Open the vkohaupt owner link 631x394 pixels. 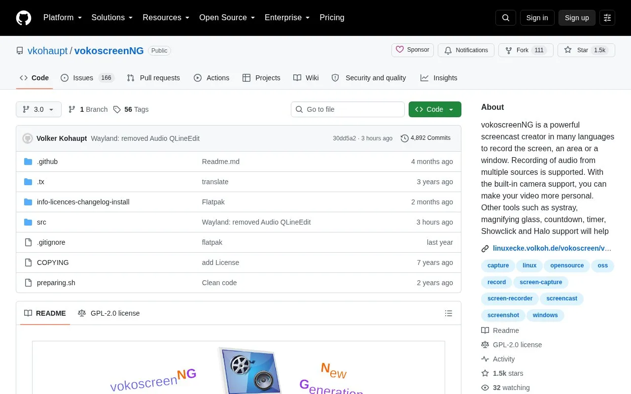[x=47, y=51]
